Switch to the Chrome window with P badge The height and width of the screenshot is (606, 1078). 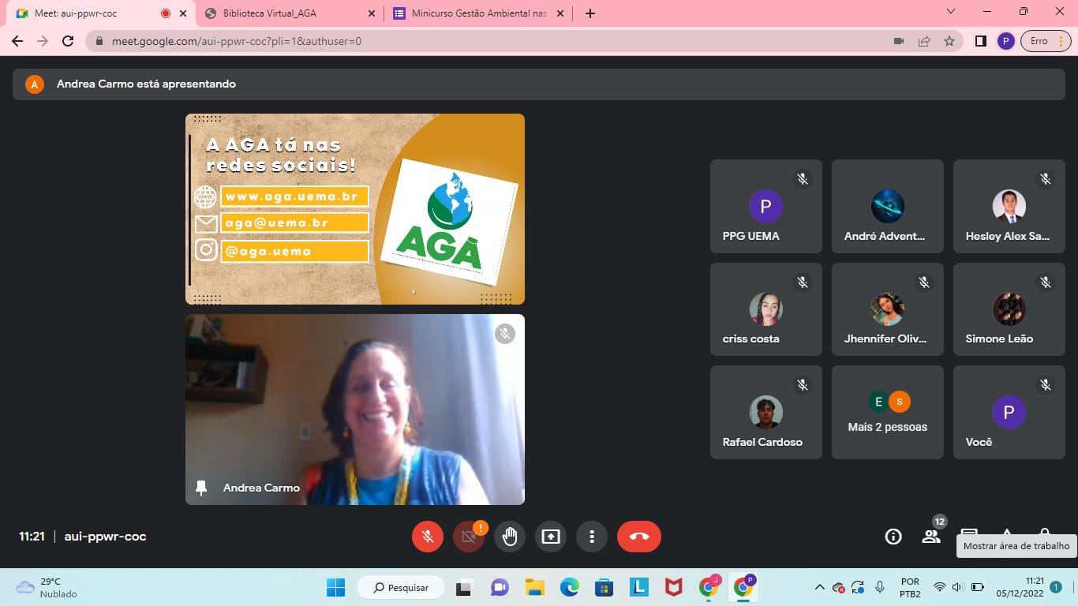(x=743, y=587)
